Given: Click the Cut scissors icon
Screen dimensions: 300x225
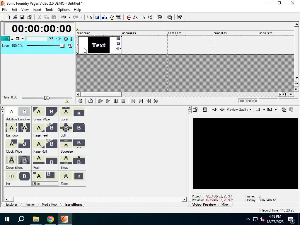Looking at the screenshot, I should coord(39,17).
